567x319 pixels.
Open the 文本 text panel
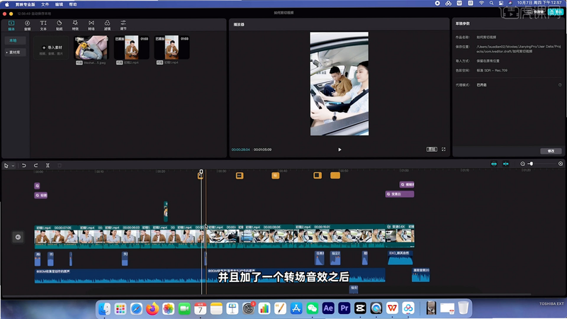click(43, 26)
